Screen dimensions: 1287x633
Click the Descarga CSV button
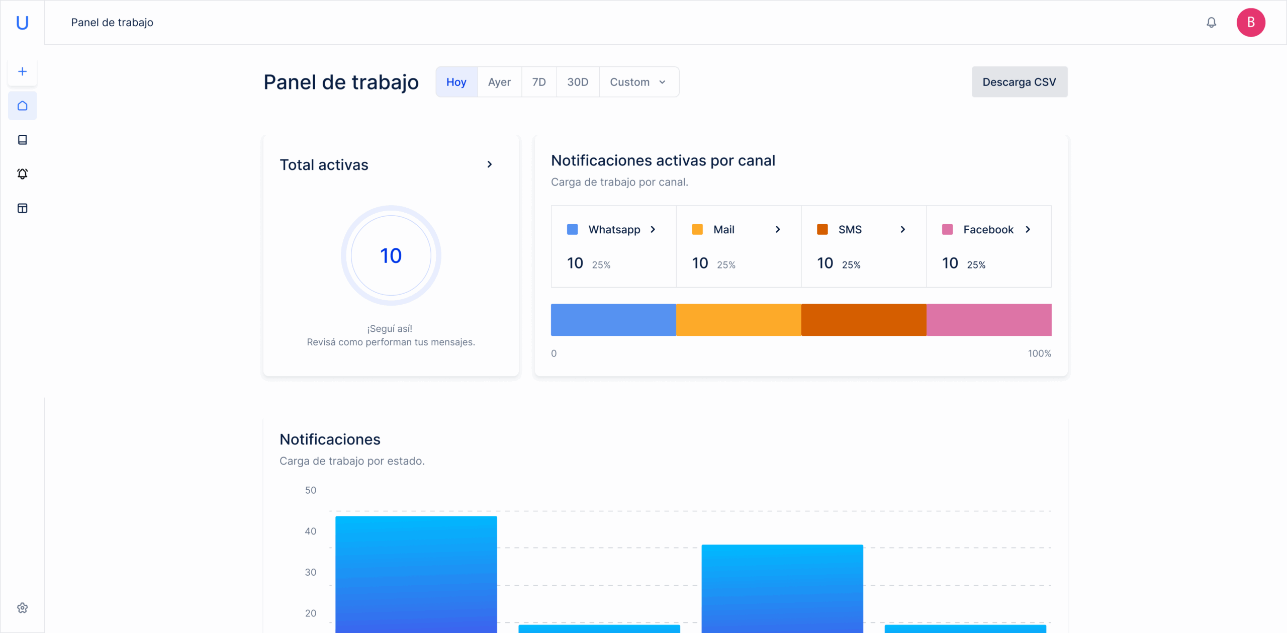[1019, 82]
